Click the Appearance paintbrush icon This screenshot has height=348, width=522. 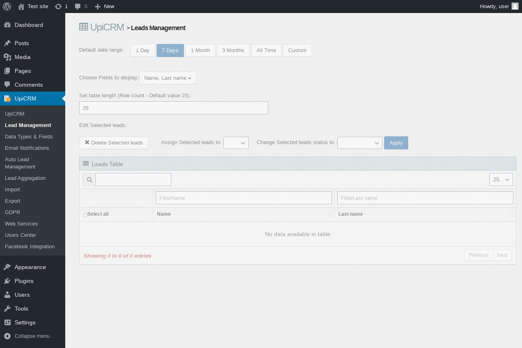pyautogui.click(x=7, y=267)
